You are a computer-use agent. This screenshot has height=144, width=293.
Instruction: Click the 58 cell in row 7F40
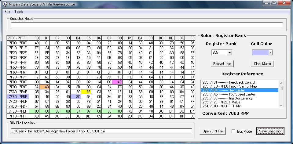pos(117,63)
